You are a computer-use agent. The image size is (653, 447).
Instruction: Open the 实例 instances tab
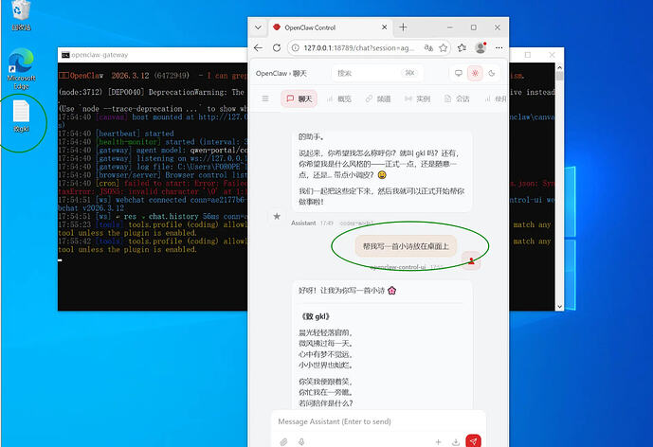417,98
